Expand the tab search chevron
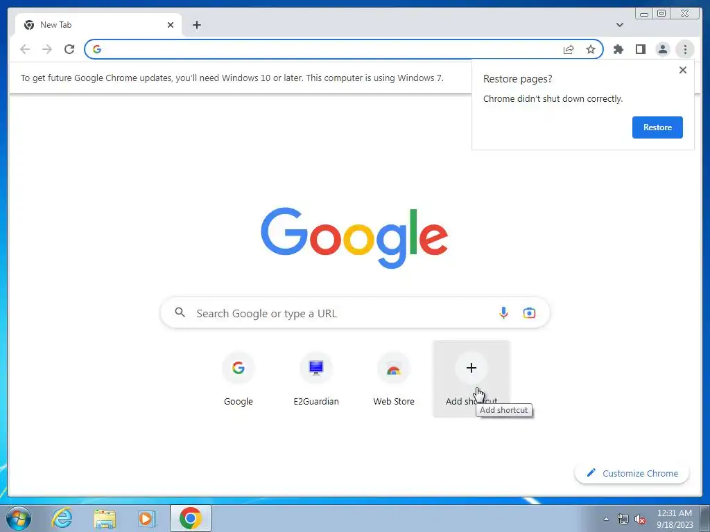The height and width of the screenshot is (532, 710). [620, 25]
